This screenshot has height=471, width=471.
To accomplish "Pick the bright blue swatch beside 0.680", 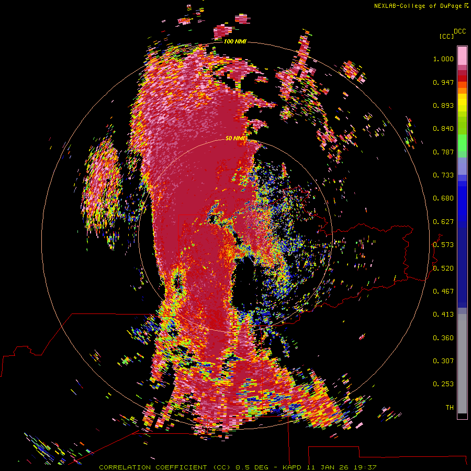I will [x=462, y=201].
